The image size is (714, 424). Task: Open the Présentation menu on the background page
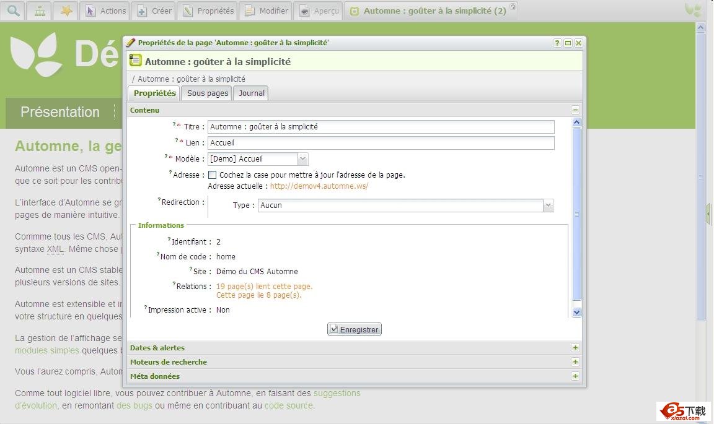click(60, 112)
